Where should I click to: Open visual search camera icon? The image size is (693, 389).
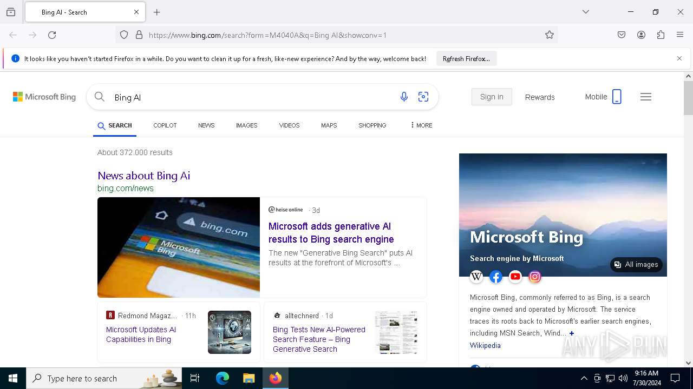[423, 97]
